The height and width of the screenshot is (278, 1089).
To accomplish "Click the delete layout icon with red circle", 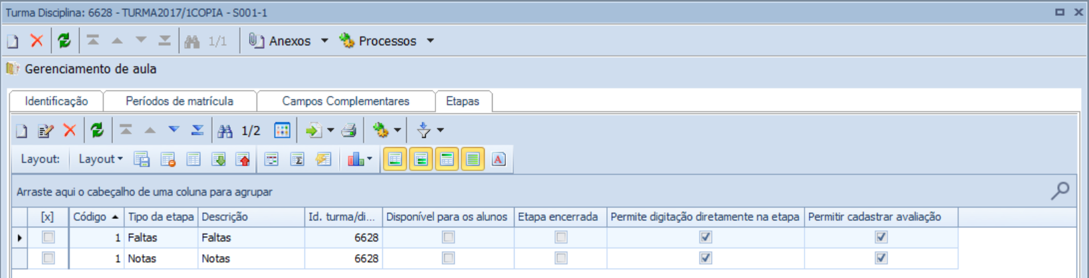I will click(168, 159).
